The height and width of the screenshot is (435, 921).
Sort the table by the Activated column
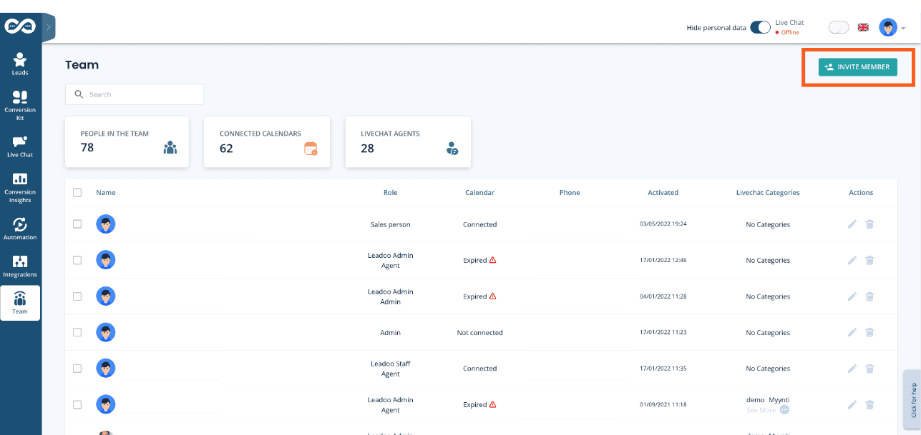click(663, 193)
